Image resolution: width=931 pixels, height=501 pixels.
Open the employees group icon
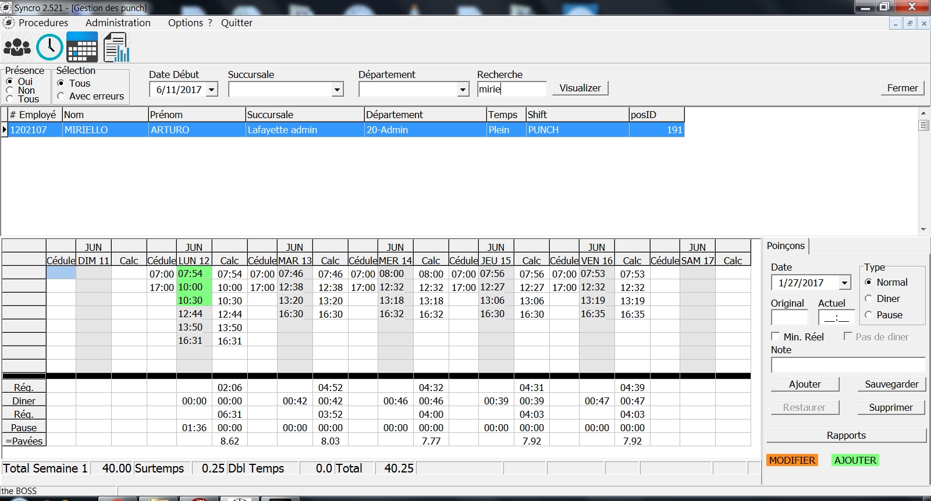17,47
